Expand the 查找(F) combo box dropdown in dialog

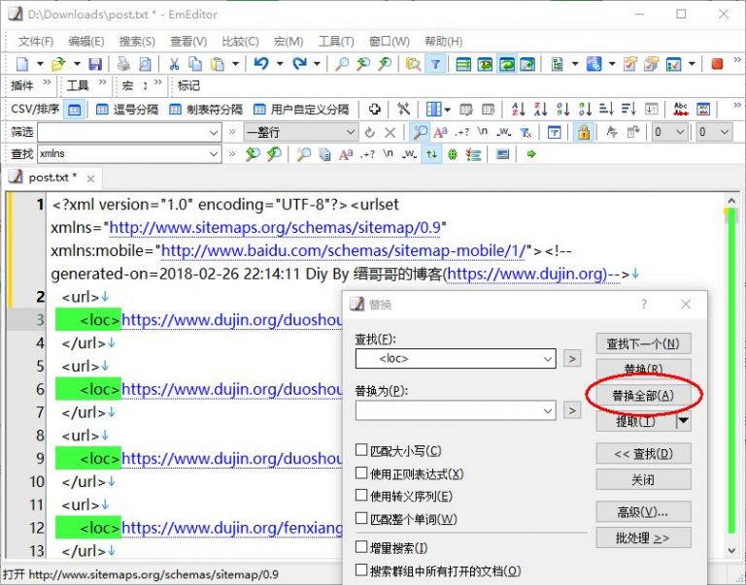(548, 359)
